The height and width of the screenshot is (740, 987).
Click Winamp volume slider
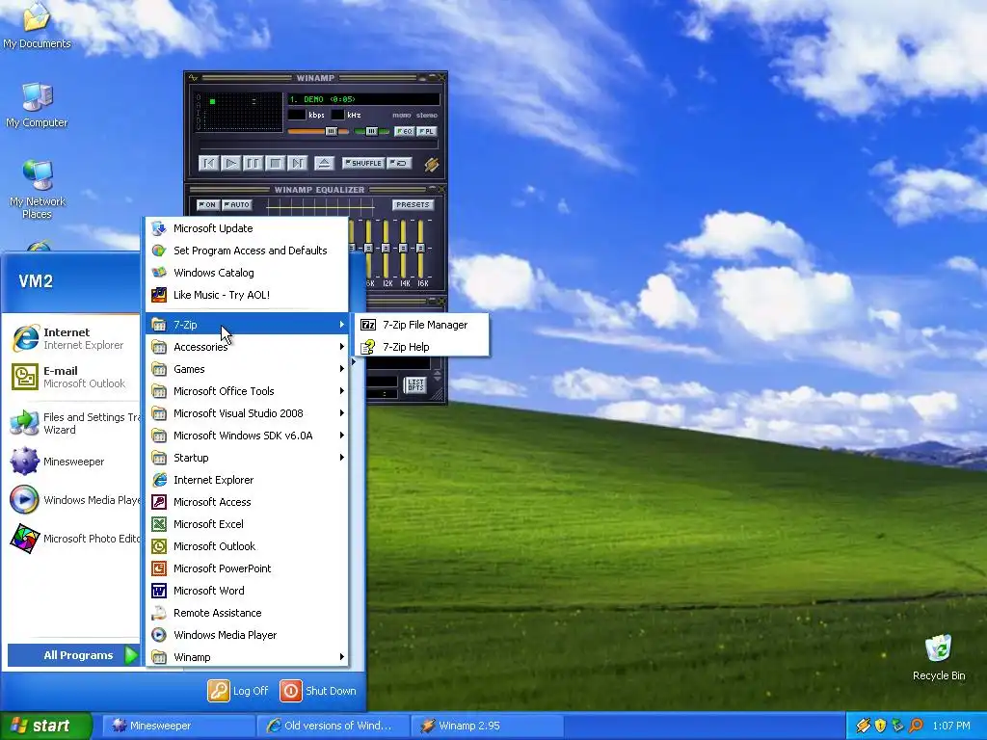tap(318, 131)
